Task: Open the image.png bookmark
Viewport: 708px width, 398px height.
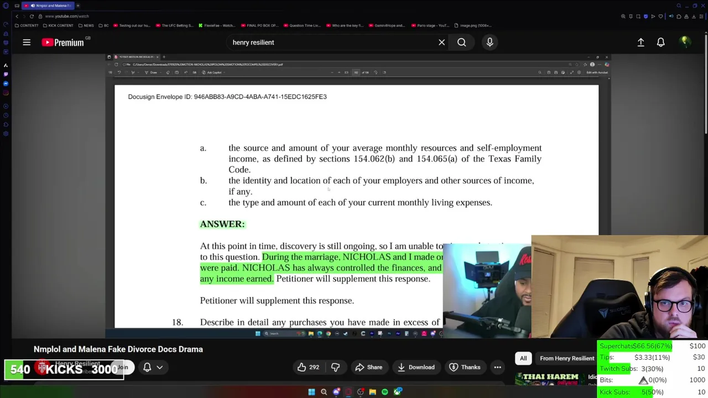Action: point(473,25)
